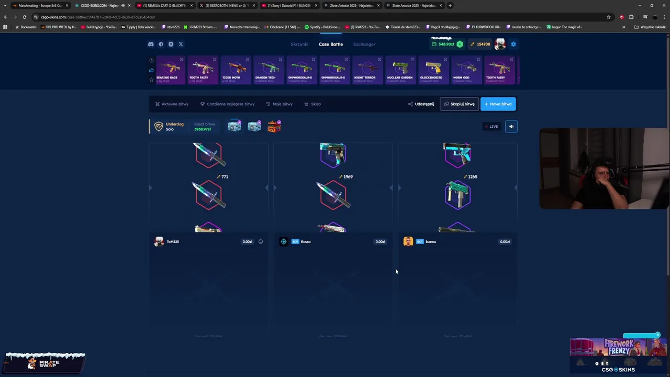Open the X (Twitter) social link icon
The height and width of the screenshot is (377, 670).
[181, 44]
